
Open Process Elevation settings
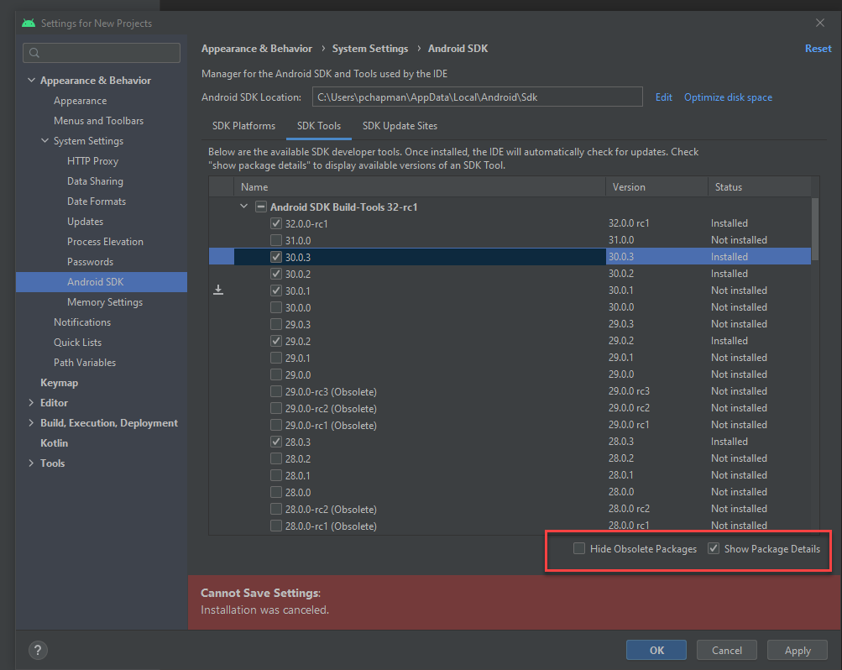pos(105,242)
